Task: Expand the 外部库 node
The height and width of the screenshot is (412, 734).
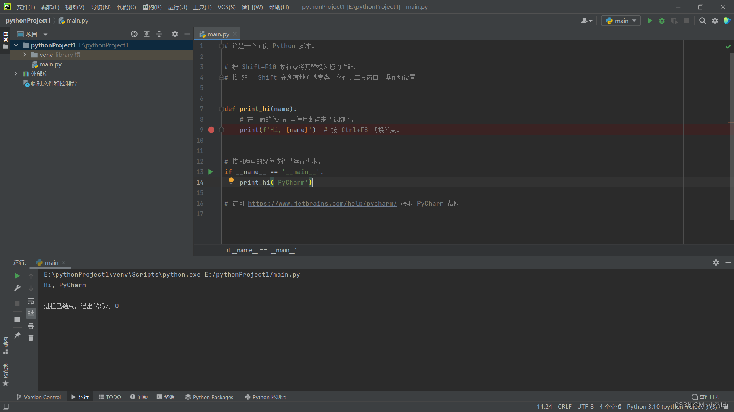Action: [x=16, y=74]
